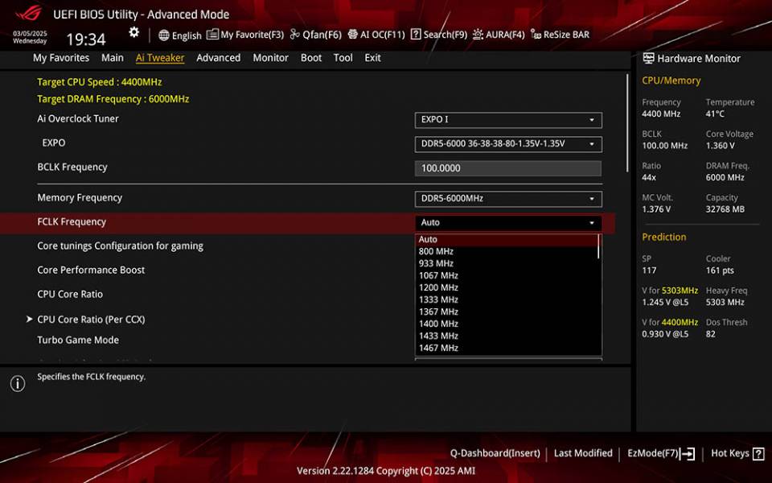
Task: Pick 1467 MHz from the FCLK list
Action: [x=506, y=348]
